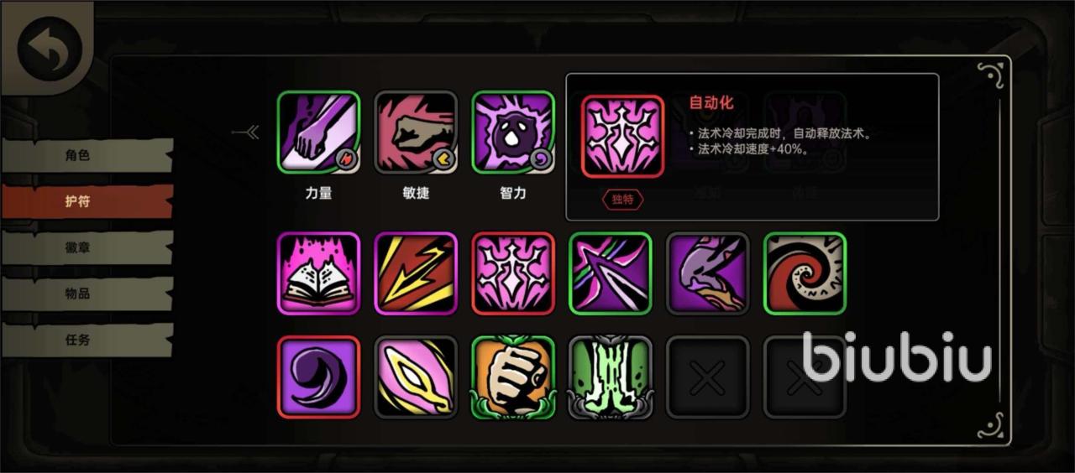Screen dimensions: 1075x473
Task: Select the 自动化 talisman in the grid
Action: [513, 273]
